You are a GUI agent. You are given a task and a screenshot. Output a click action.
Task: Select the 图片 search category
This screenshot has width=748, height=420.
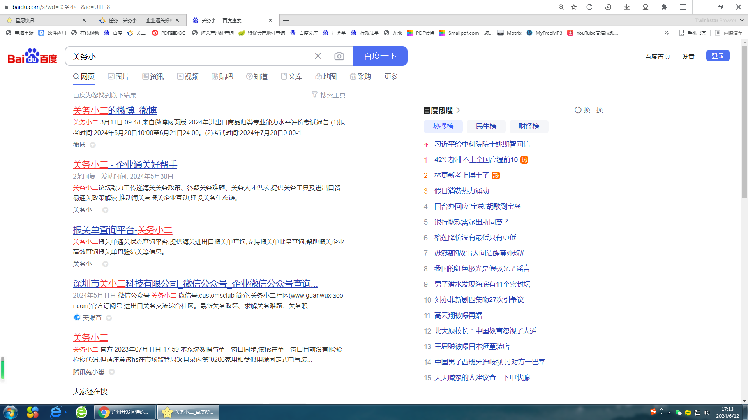point(118,77)
